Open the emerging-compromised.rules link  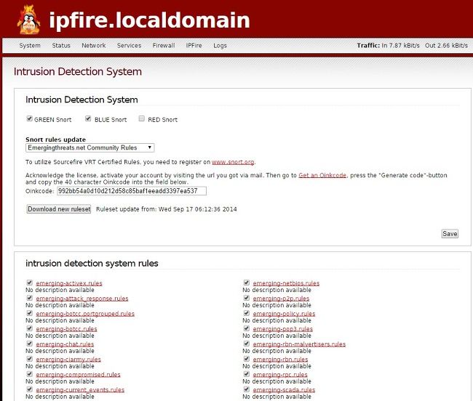tap(78, 375)
